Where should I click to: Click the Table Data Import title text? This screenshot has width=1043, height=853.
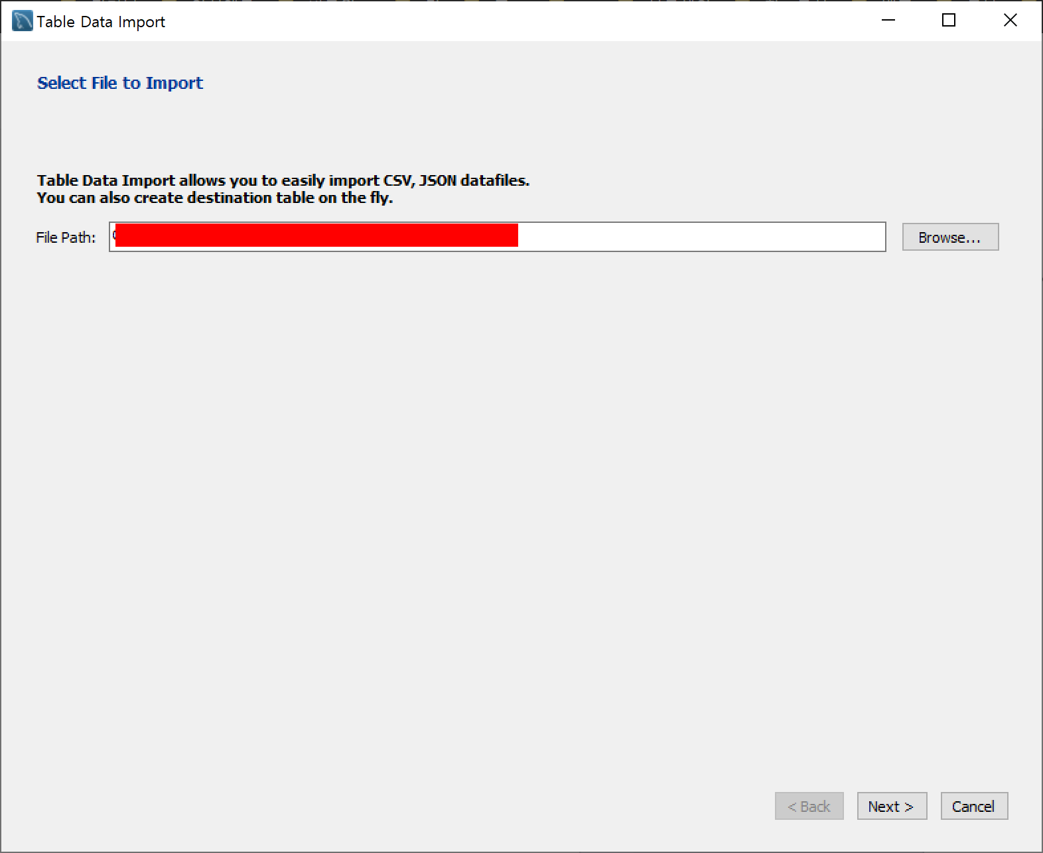click(x=100, y=21)
